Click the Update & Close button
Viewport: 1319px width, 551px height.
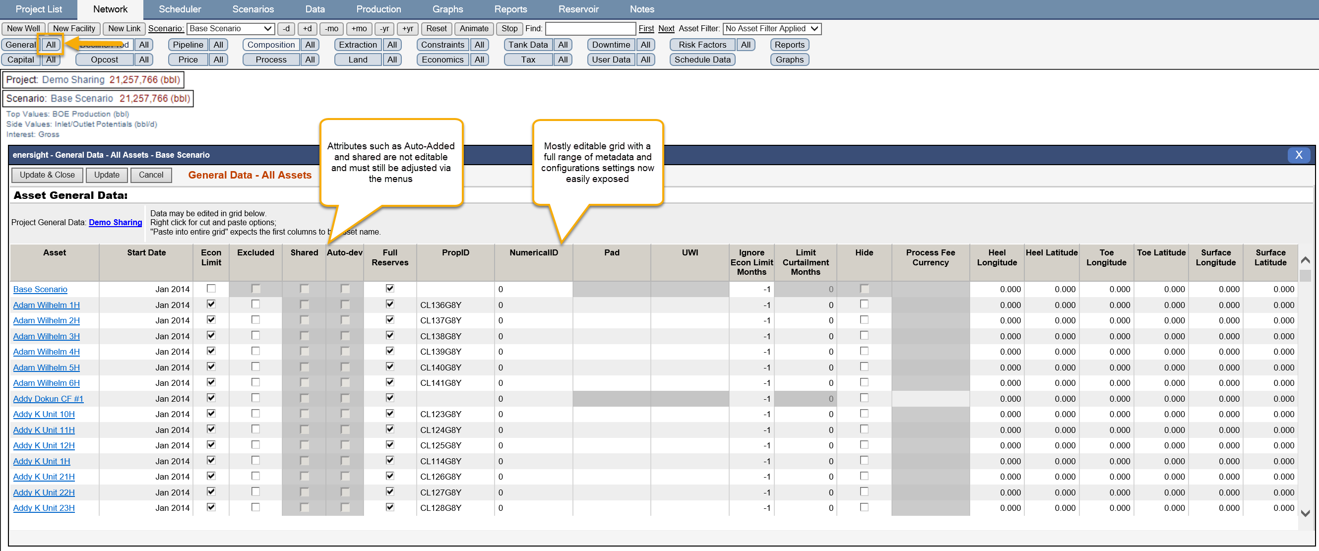point(47,175)
